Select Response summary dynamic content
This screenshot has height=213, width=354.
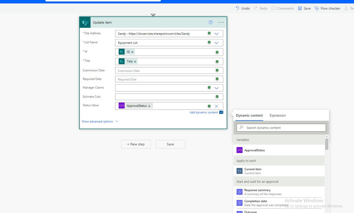tap(279, 192)
